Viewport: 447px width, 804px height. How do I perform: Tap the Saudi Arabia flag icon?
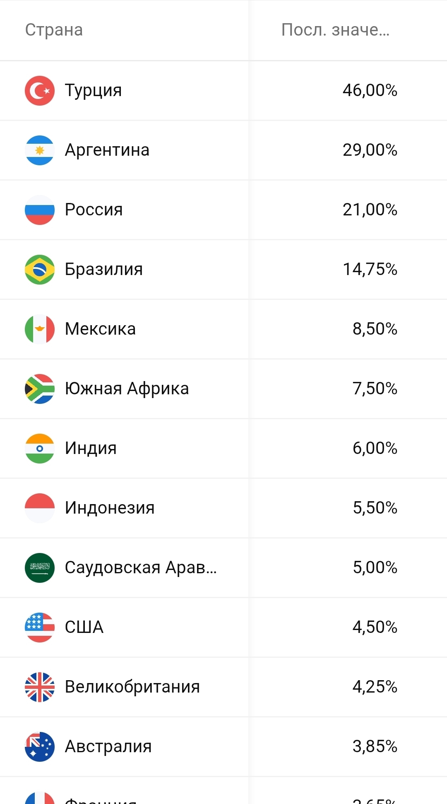(40, 567)
